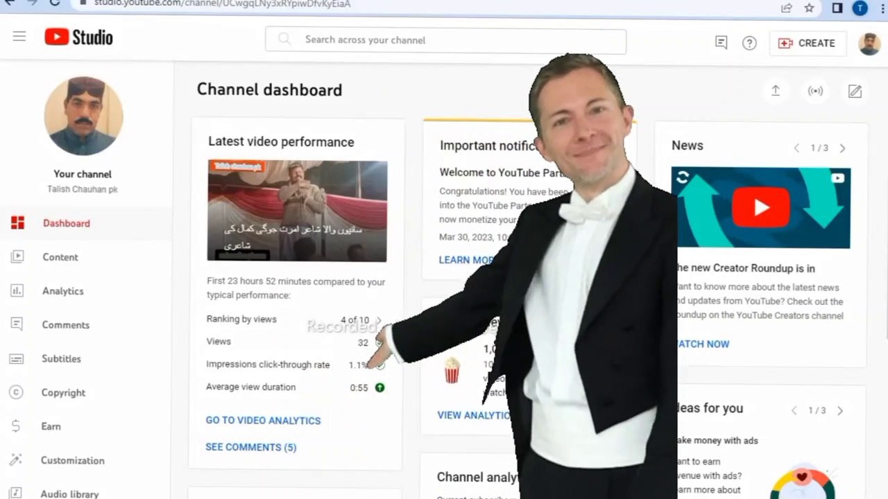Click the upload videos arrow icon

776,91
